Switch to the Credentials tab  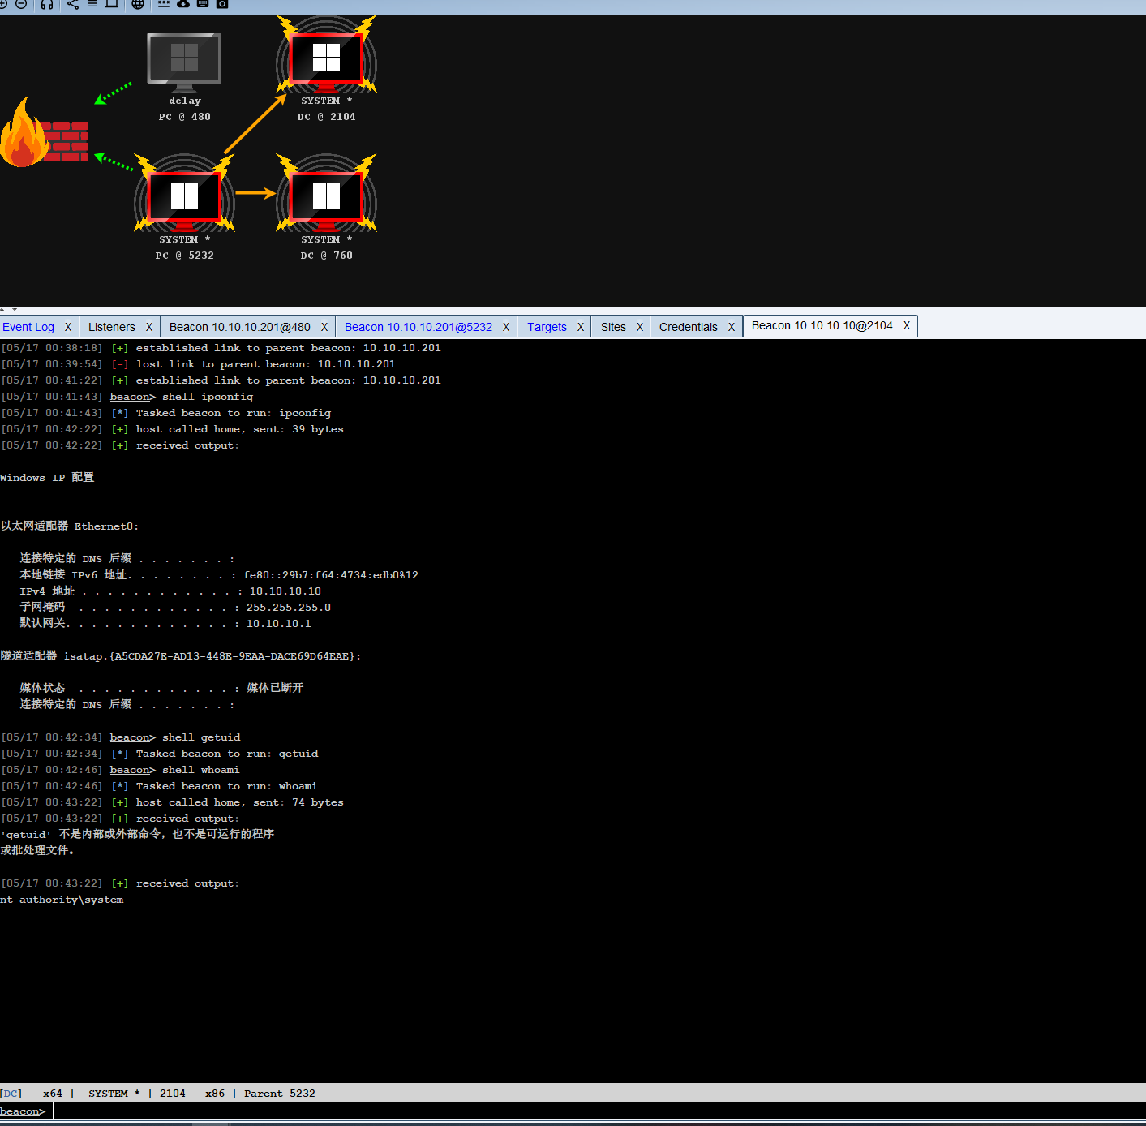689,327
